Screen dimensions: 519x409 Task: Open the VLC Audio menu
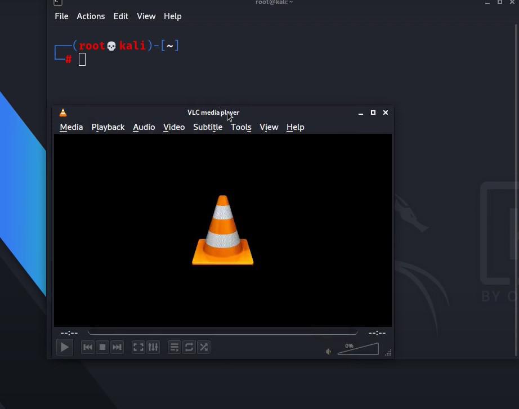coord(144,127)
